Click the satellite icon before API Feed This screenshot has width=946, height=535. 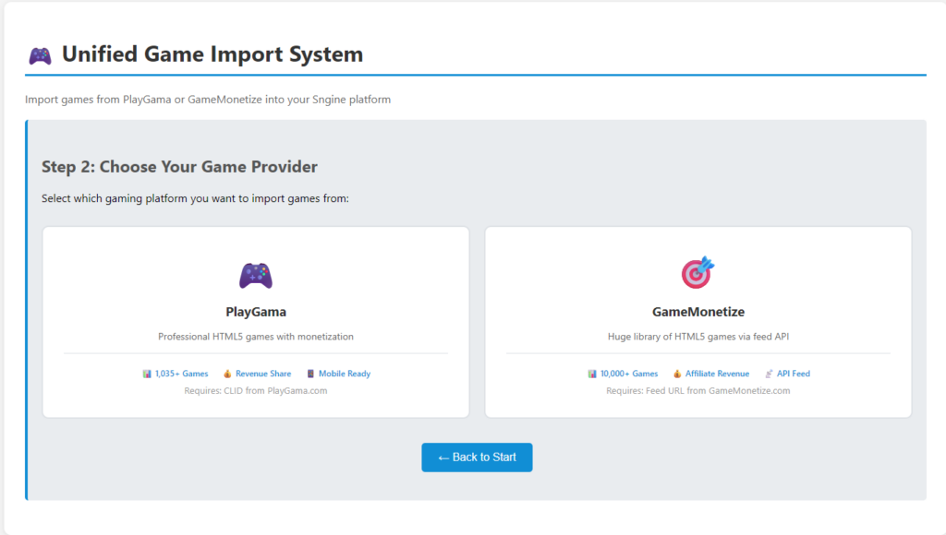[769, 374]
